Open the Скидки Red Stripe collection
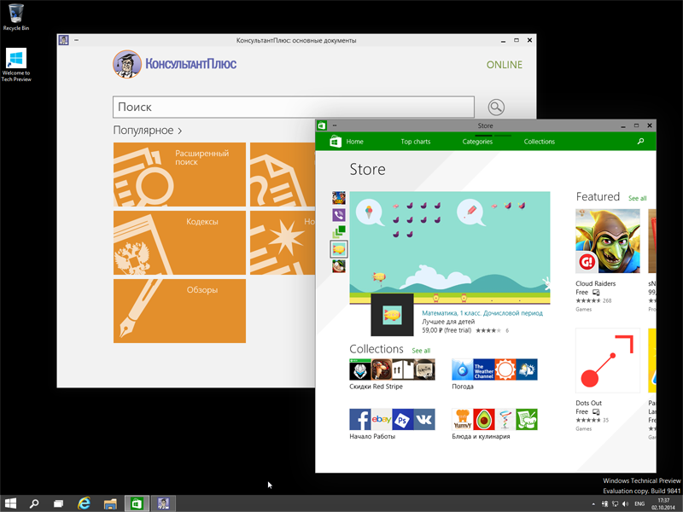 (x=392, y=374)
